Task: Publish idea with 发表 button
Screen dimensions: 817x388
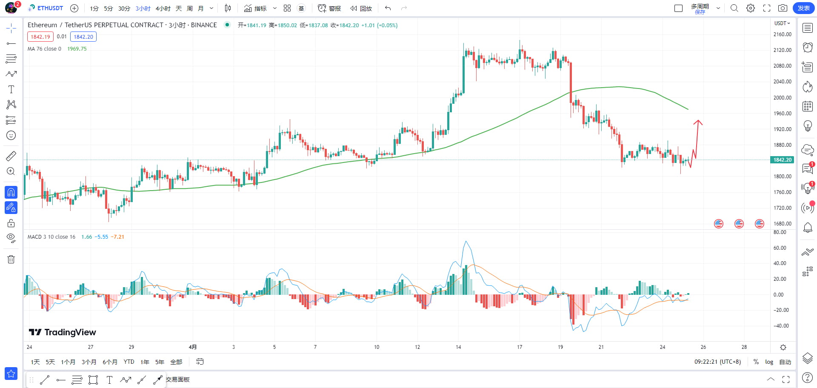Action: point(803,8)
